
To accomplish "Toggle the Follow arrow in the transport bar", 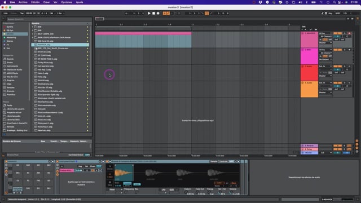I will click(126, 14).
